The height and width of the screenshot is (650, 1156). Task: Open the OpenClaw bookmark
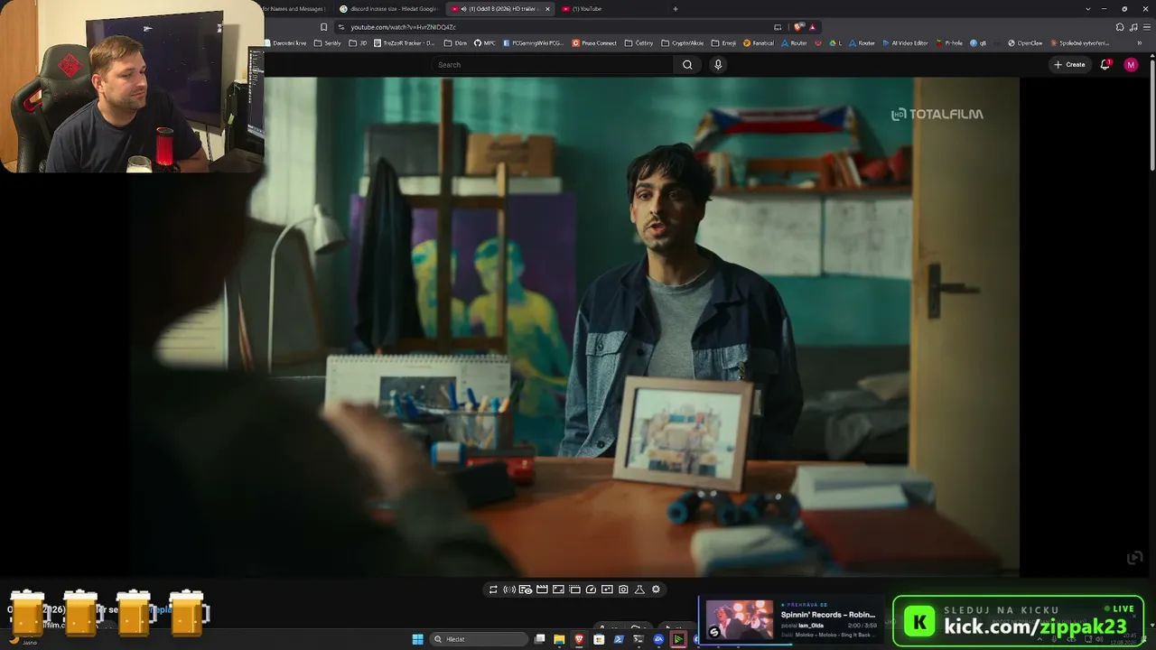click(1025, 42)
